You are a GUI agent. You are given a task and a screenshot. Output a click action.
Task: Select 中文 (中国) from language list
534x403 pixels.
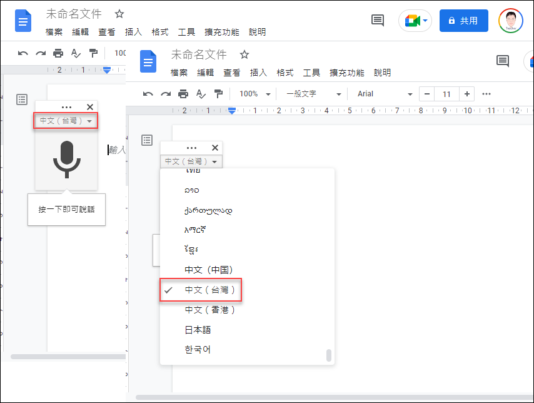coord(247,270)
